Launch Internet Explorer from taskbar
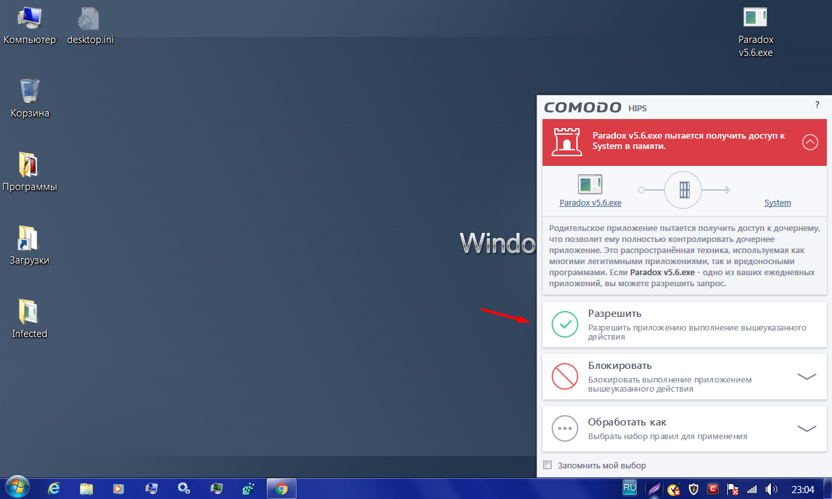Viewport: 832px width, 499px height. 55,488
